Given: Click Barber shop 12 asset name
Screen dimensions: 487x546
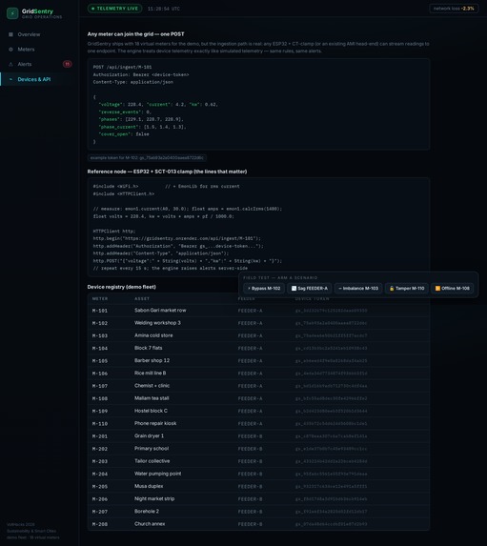Looking at the screenshot, I should 152,360.
